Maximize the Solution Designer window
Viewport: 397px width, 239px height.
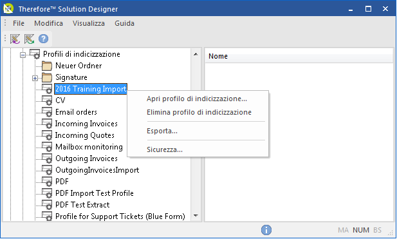tap(368, 9)
